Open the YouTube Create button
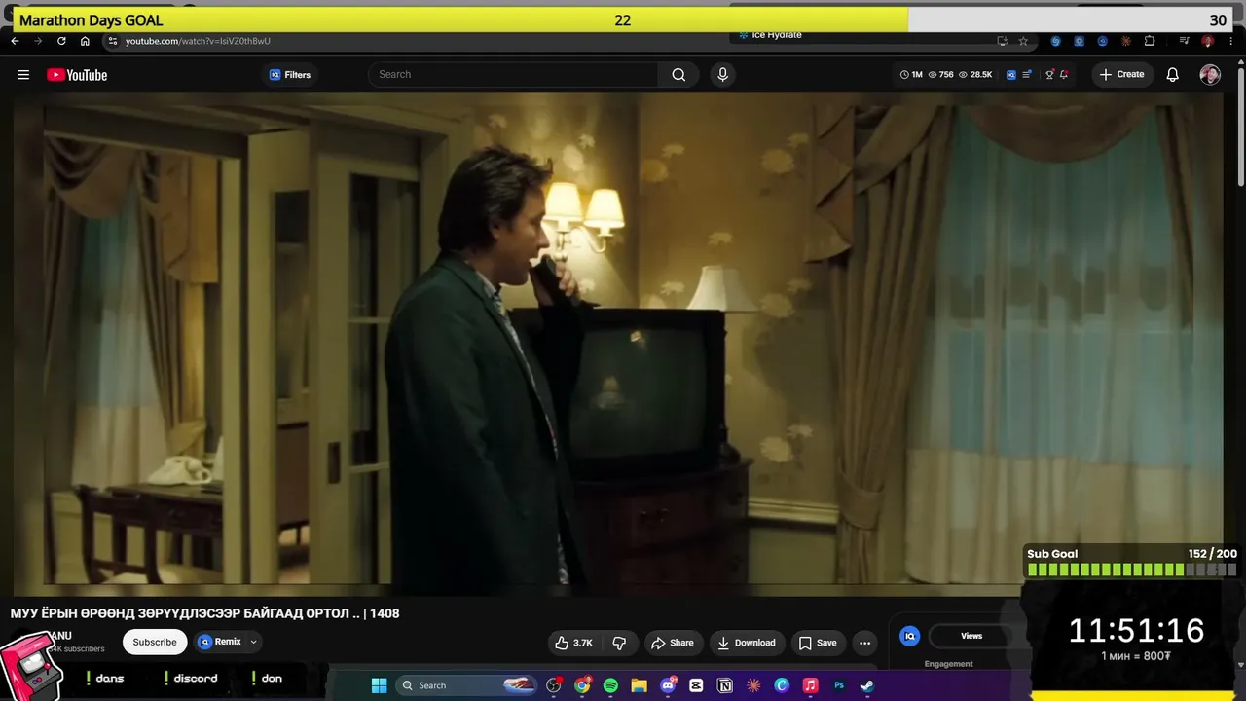This screenshot has height=701, width=1246. tap(1121, 75)
